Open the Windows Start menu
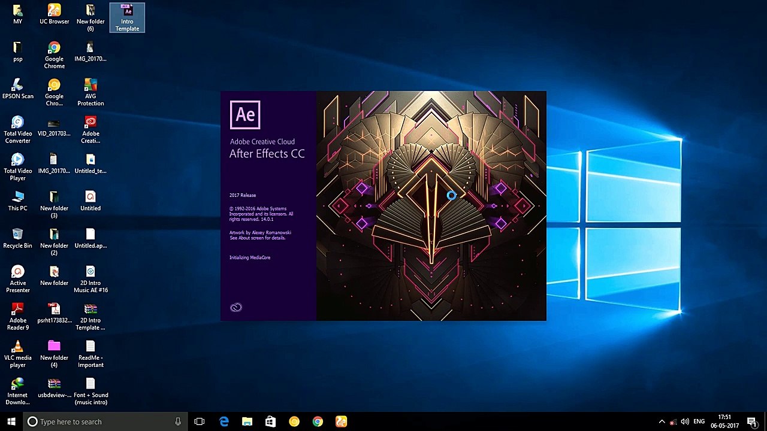This screenshot has height=431, width=767. pyautogui.click(x=11, y=421)
